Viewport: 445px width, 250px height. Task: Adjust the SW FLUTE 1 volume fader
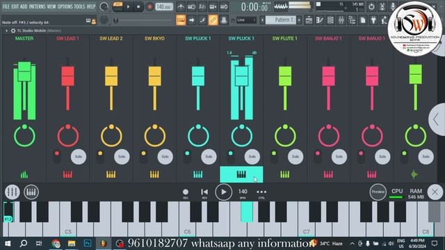pos(285,76)
